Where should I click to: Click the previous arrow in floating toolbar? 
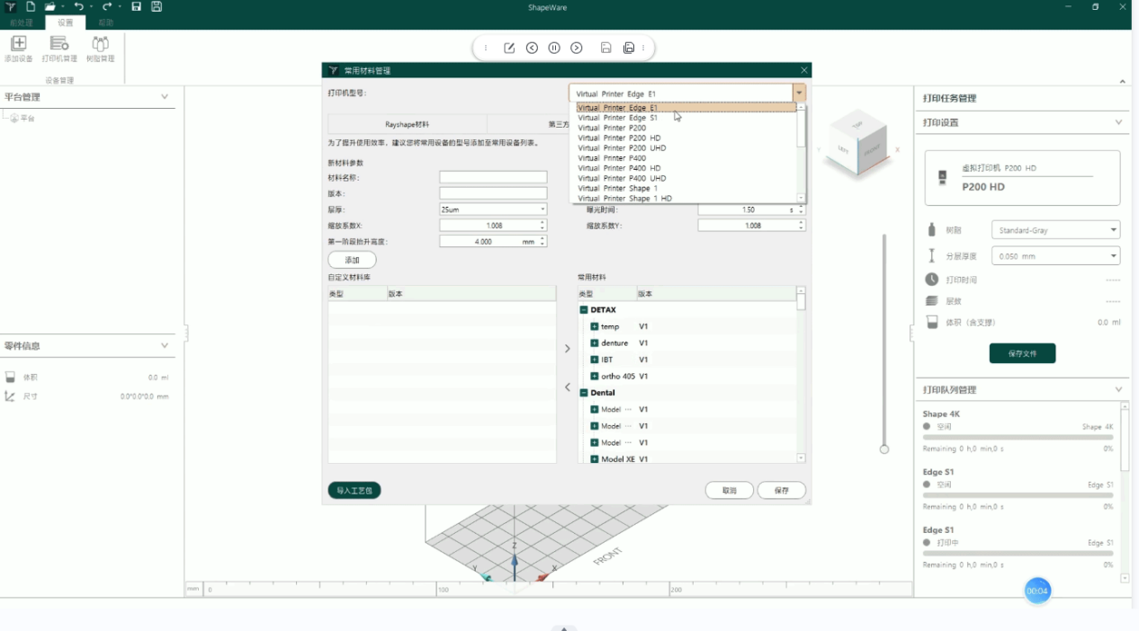point(532,49)
